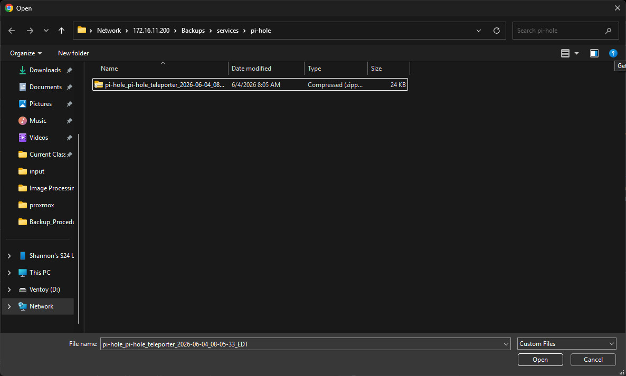Go back to the previous folder

point(12,31)
